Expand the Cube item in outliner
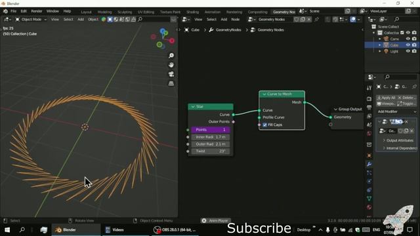The image size is (420, 236). pos(379,45)
